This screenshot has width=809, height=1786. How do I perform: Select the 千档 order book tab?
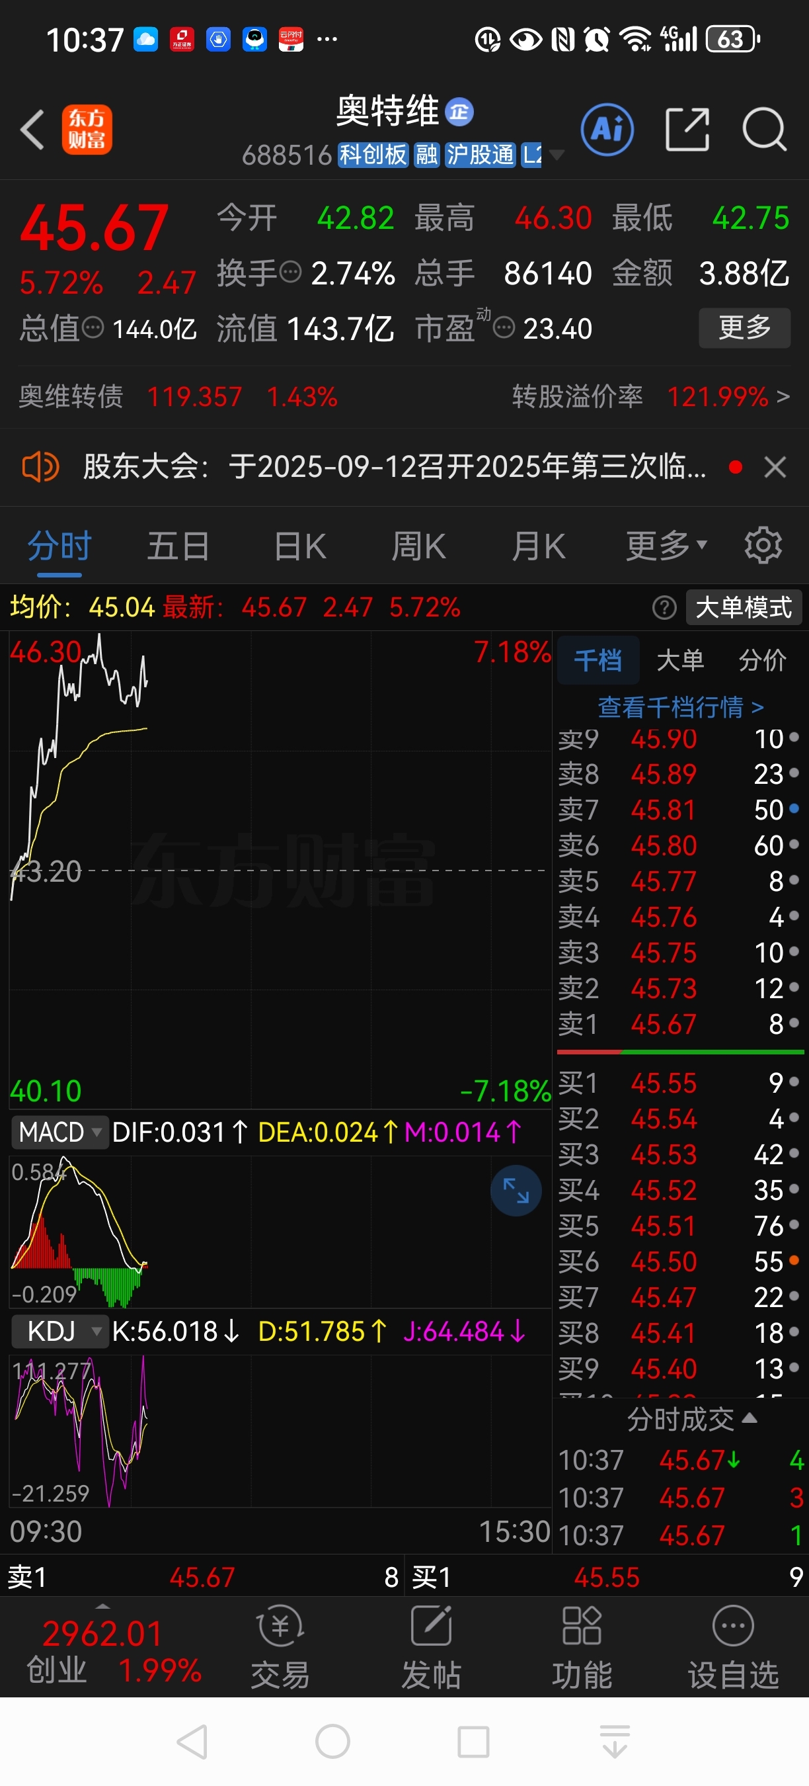point(597,660)
